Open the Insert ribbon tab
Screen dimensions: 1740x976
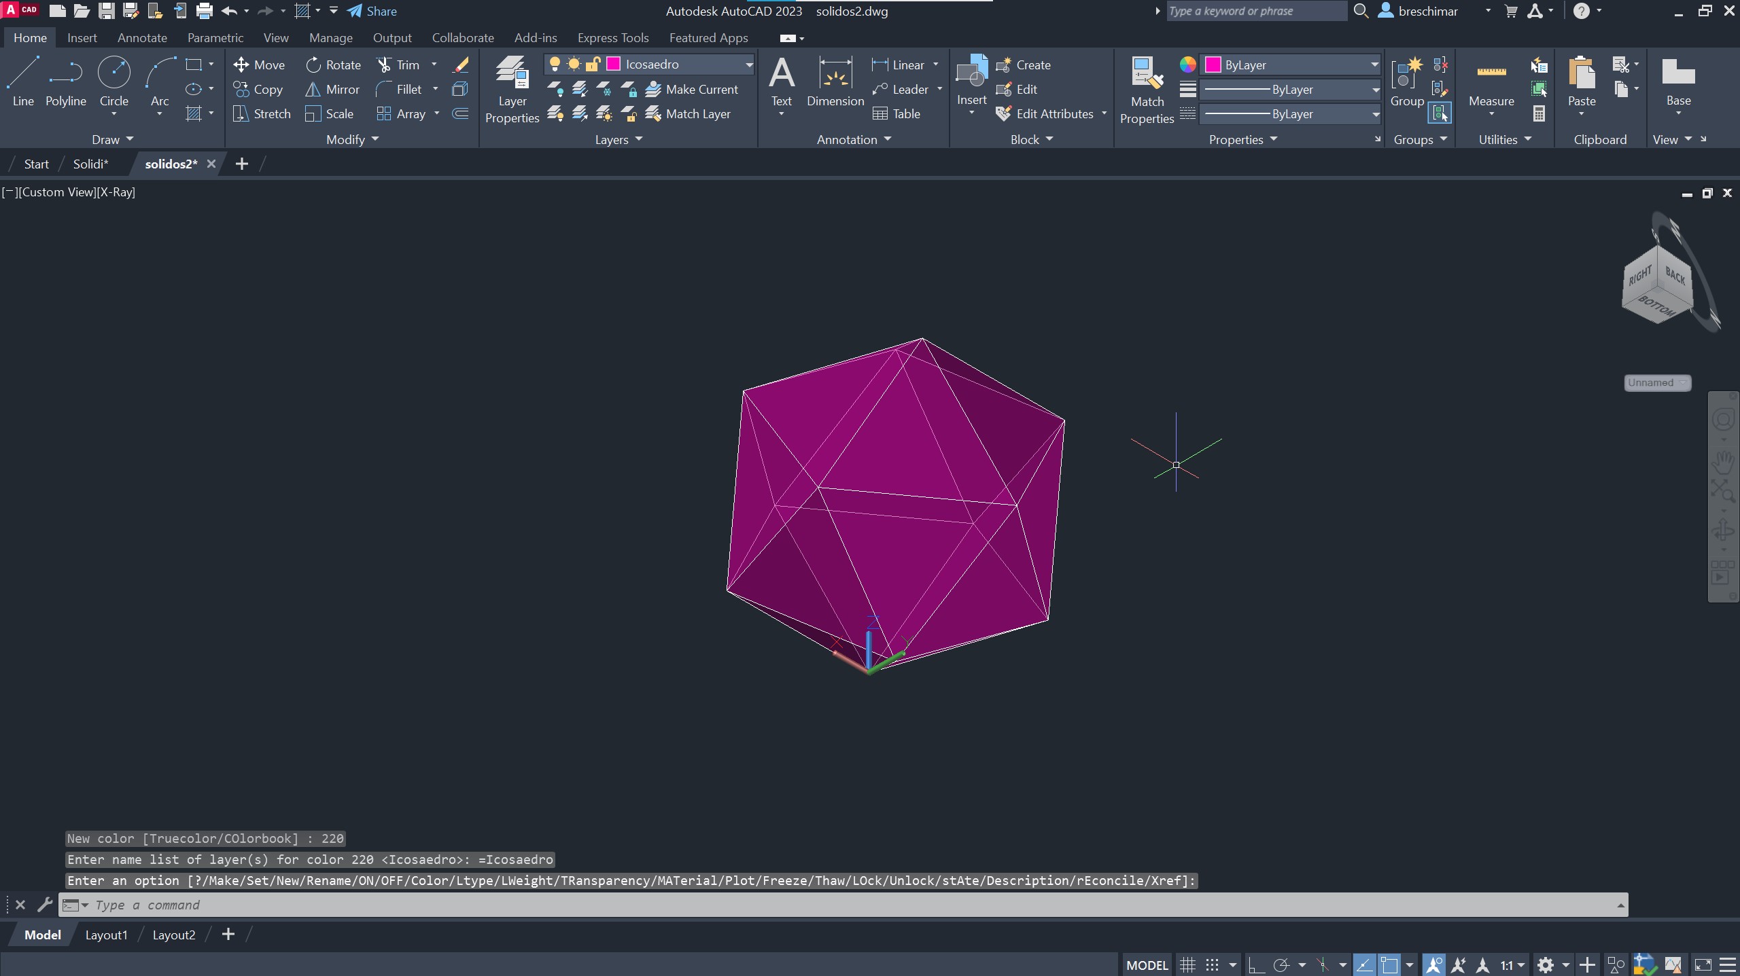(82, 37)
